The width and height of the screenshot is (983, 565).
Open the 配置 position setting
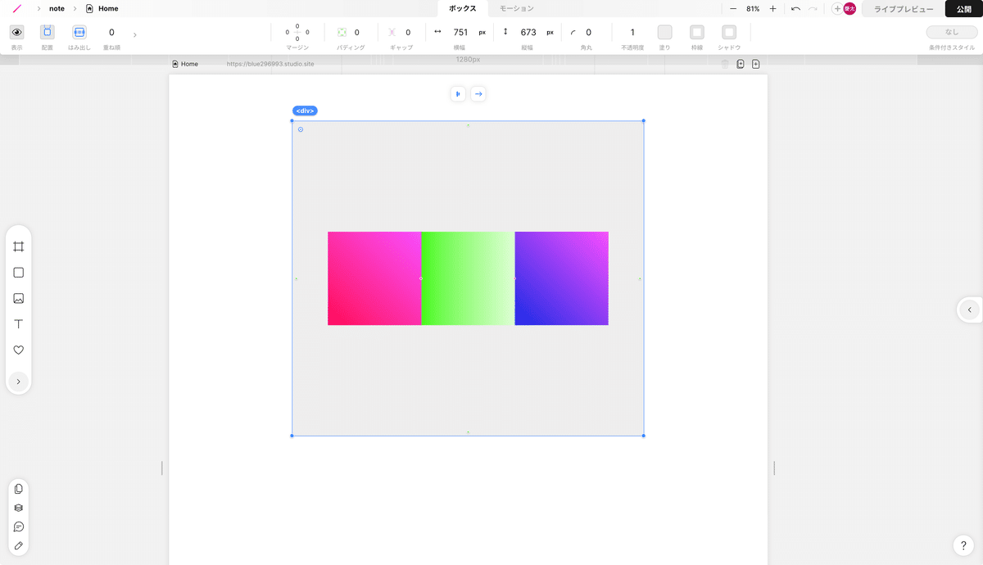[x=48, y=32]
